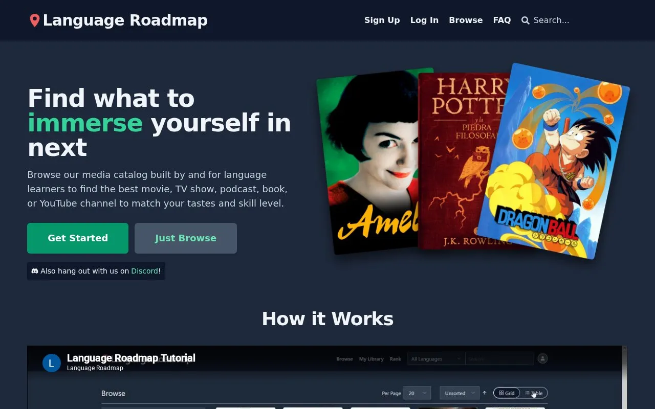Click the 'Language Roadmap' channel name under video title
Viewport: 655px width, 409px height.
pos(95,368)
